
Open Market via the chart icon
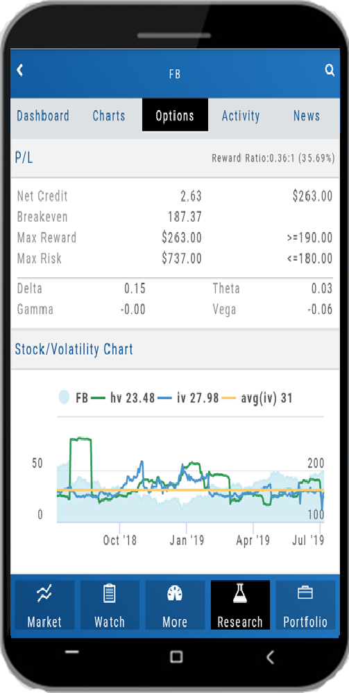[44, 594]
